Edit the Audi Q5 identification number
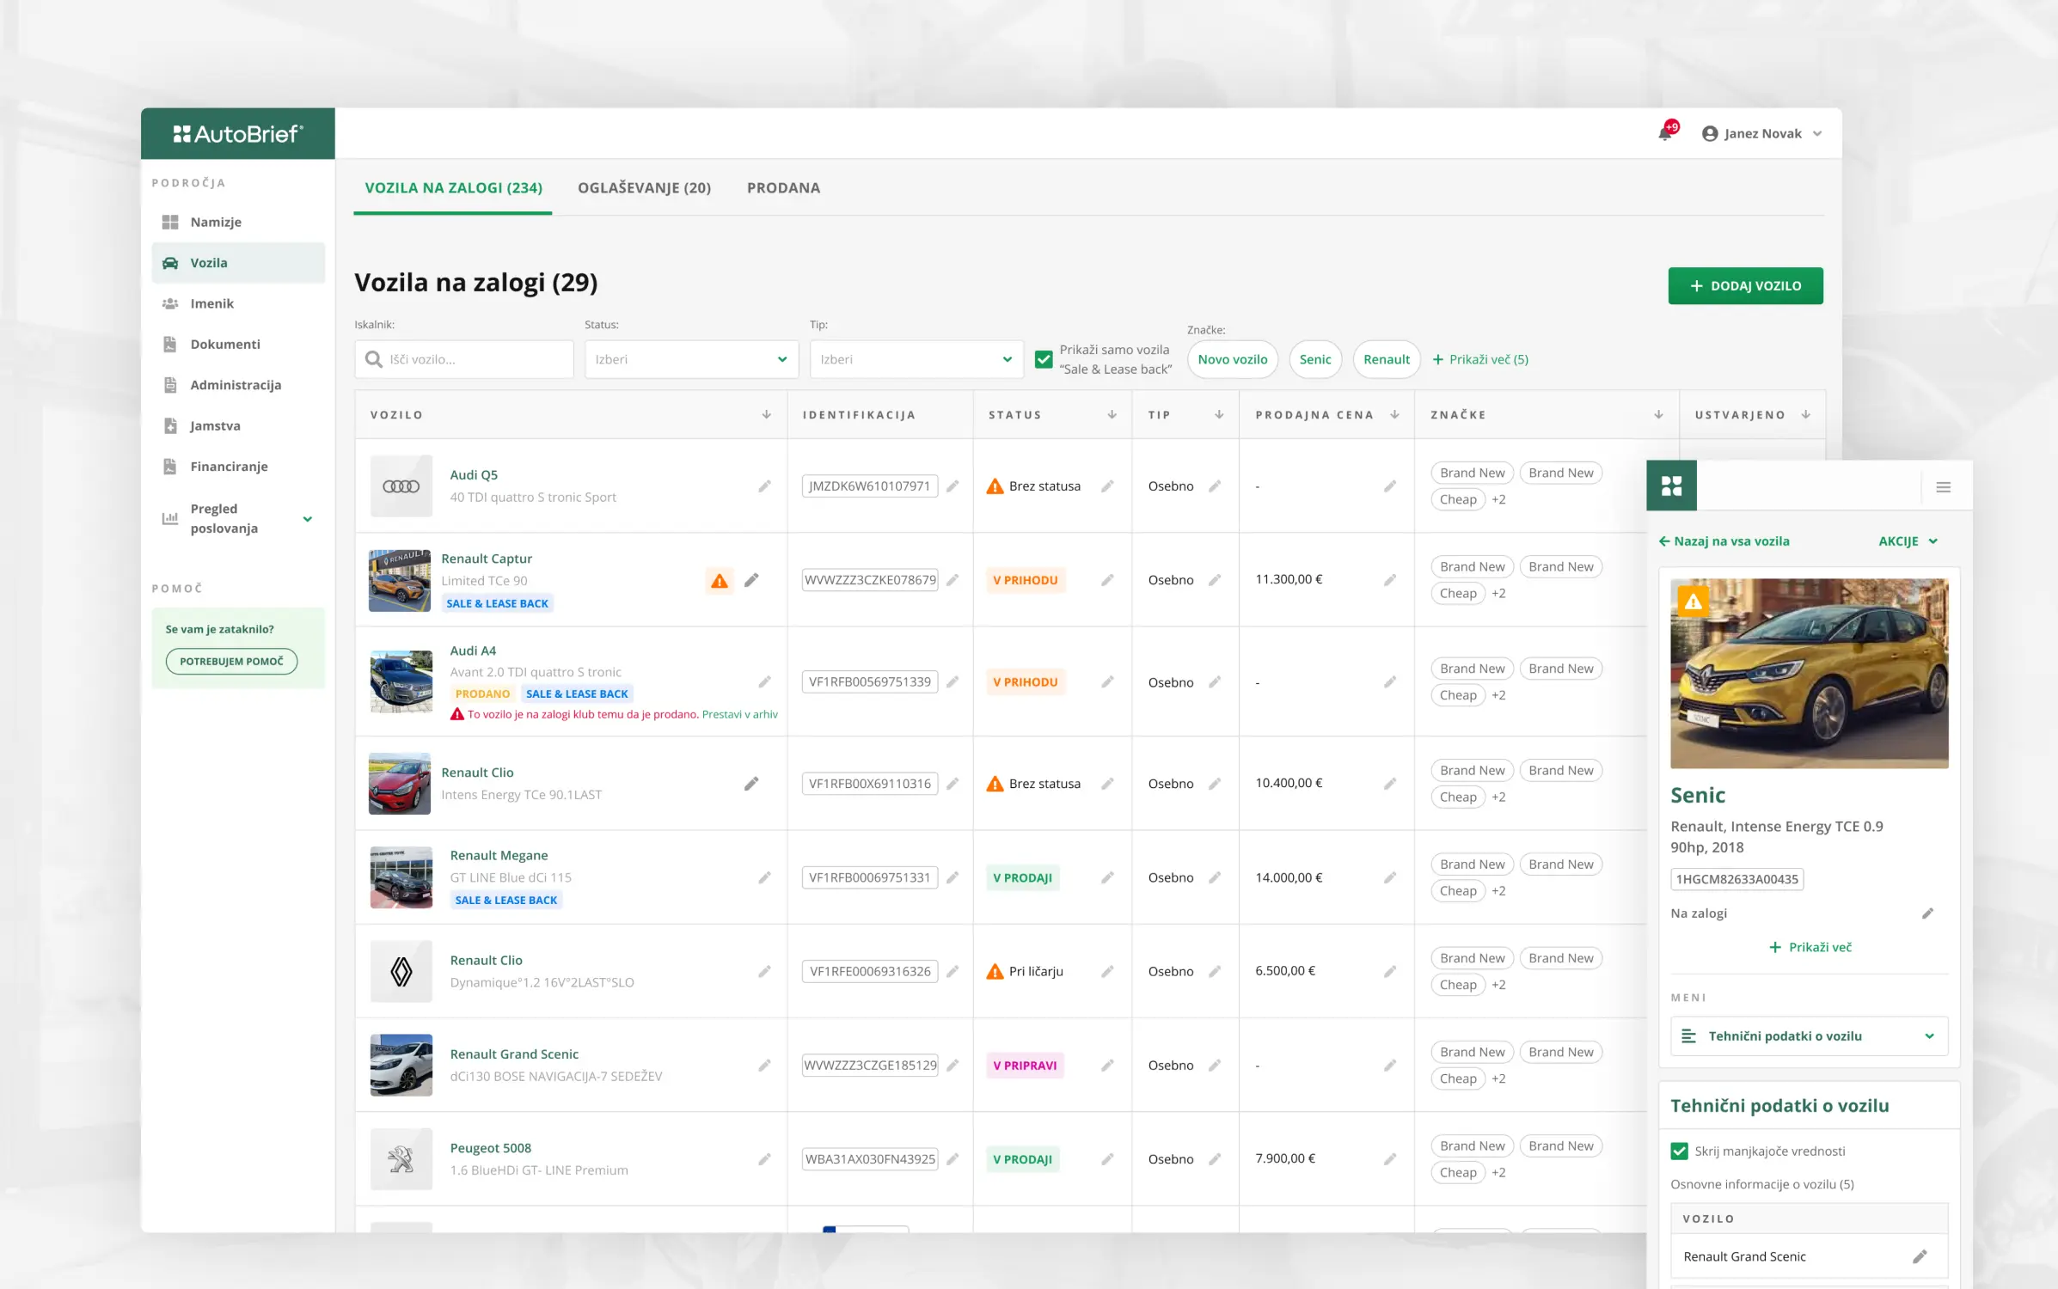This screenshot has width=2058, height=1289. [952, 486]
